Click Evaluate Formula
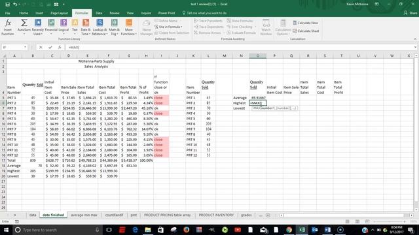 pyautogui.click(x=242, y=33)
